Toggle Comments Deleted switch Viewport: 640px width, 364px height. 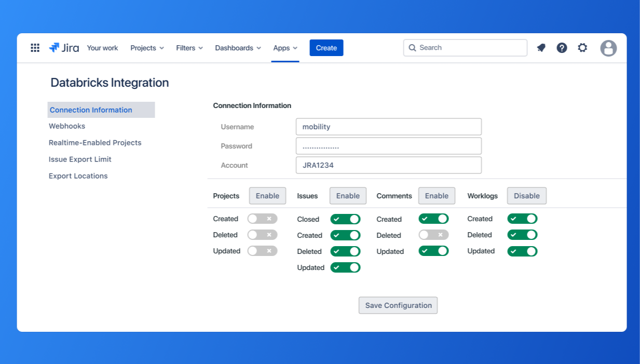pyautogui.click(x=433, y=235)
